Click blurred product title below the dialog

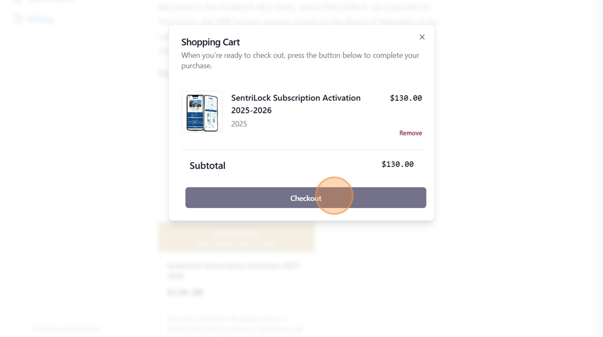(x=233, y=270)
